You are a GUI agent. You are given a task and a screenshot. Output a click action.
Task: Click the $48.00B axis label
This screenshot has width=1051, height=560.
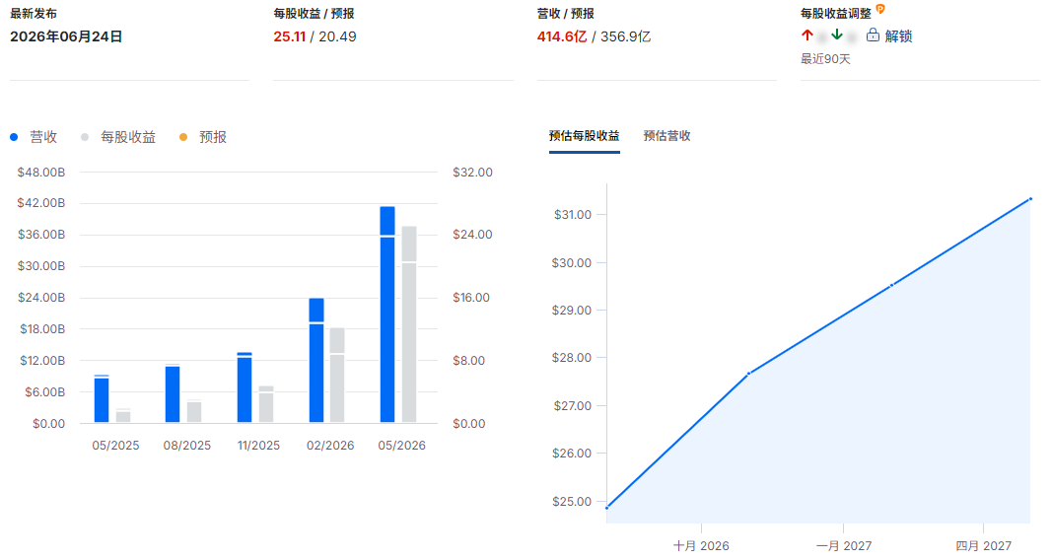click(40, 174)
